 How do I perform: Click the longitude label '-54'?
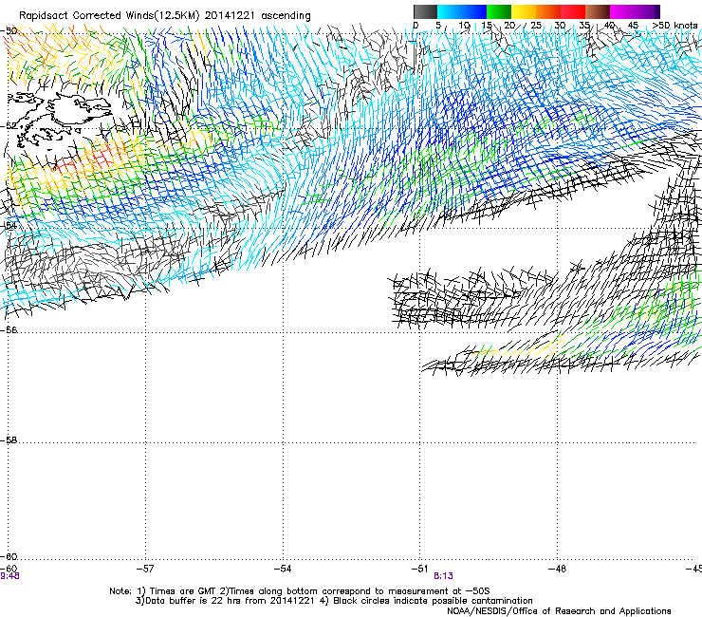click(283, 569)
